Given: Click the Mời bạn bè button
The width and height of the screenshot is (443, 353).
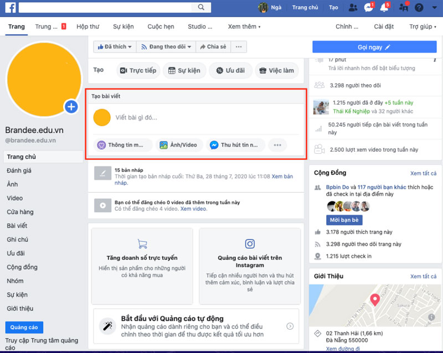Looking at the screenshot, I should (346, 220).
